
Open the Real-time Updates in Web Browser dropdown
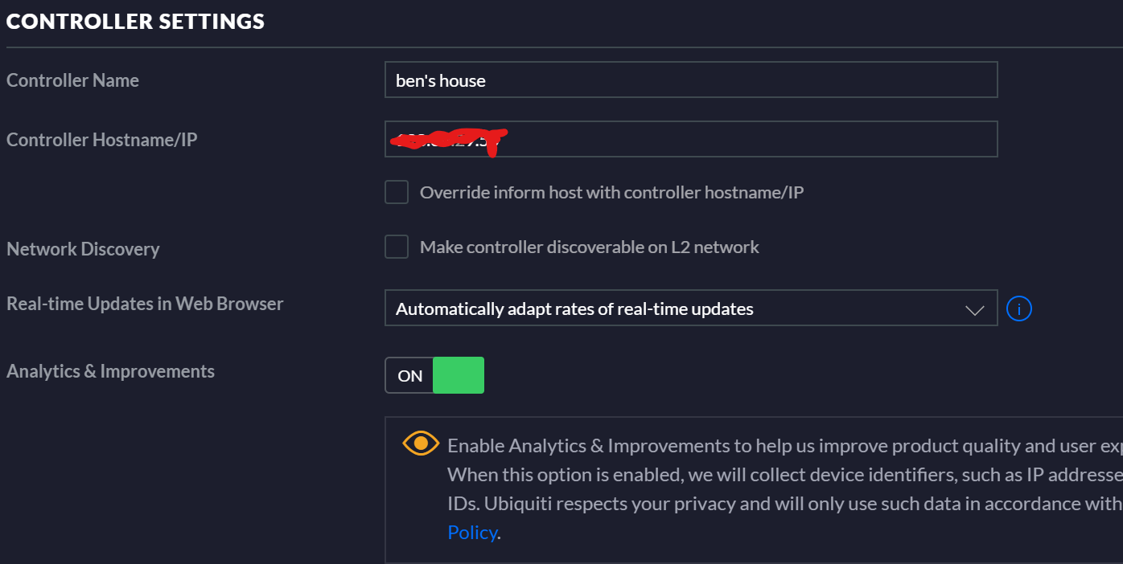click(x=691, y=309)
